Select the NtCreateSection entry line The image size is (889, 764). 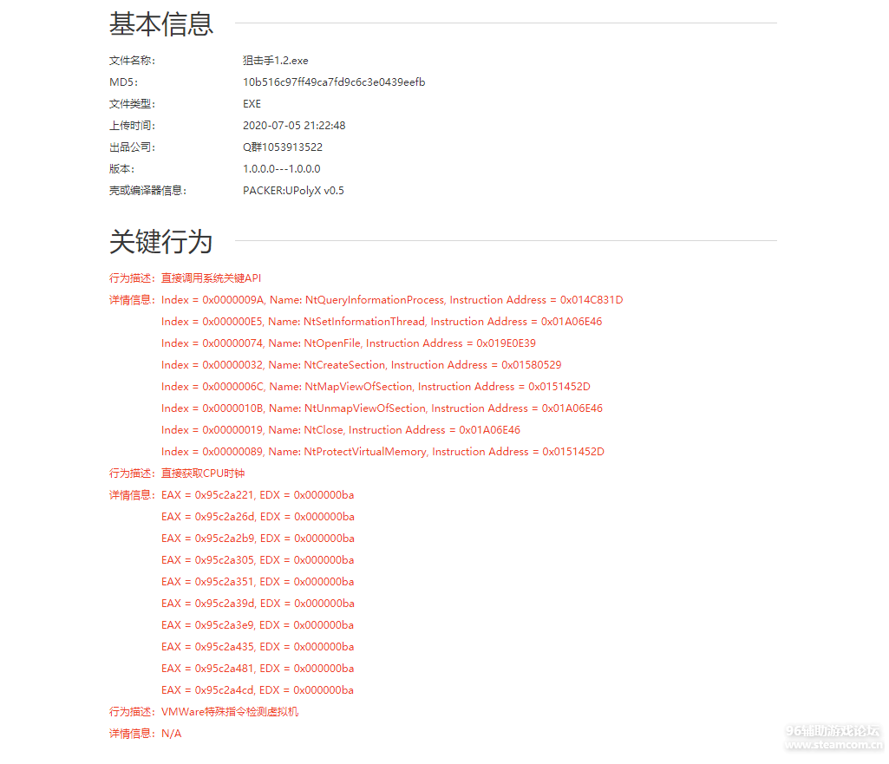pos(361,365)
